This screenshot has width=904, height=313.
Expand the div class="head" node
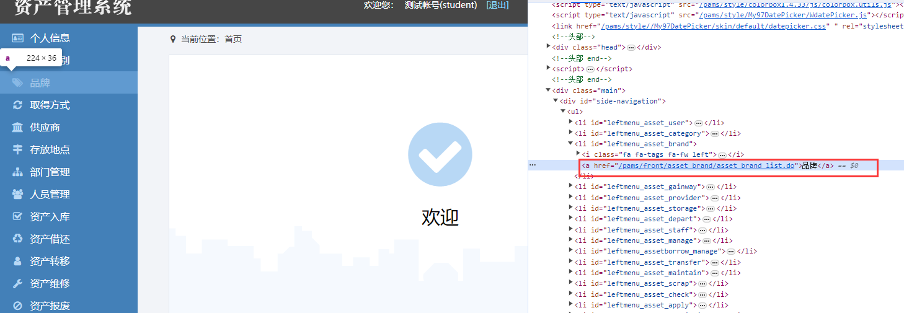pyautogui.click(x=548, y=46)
